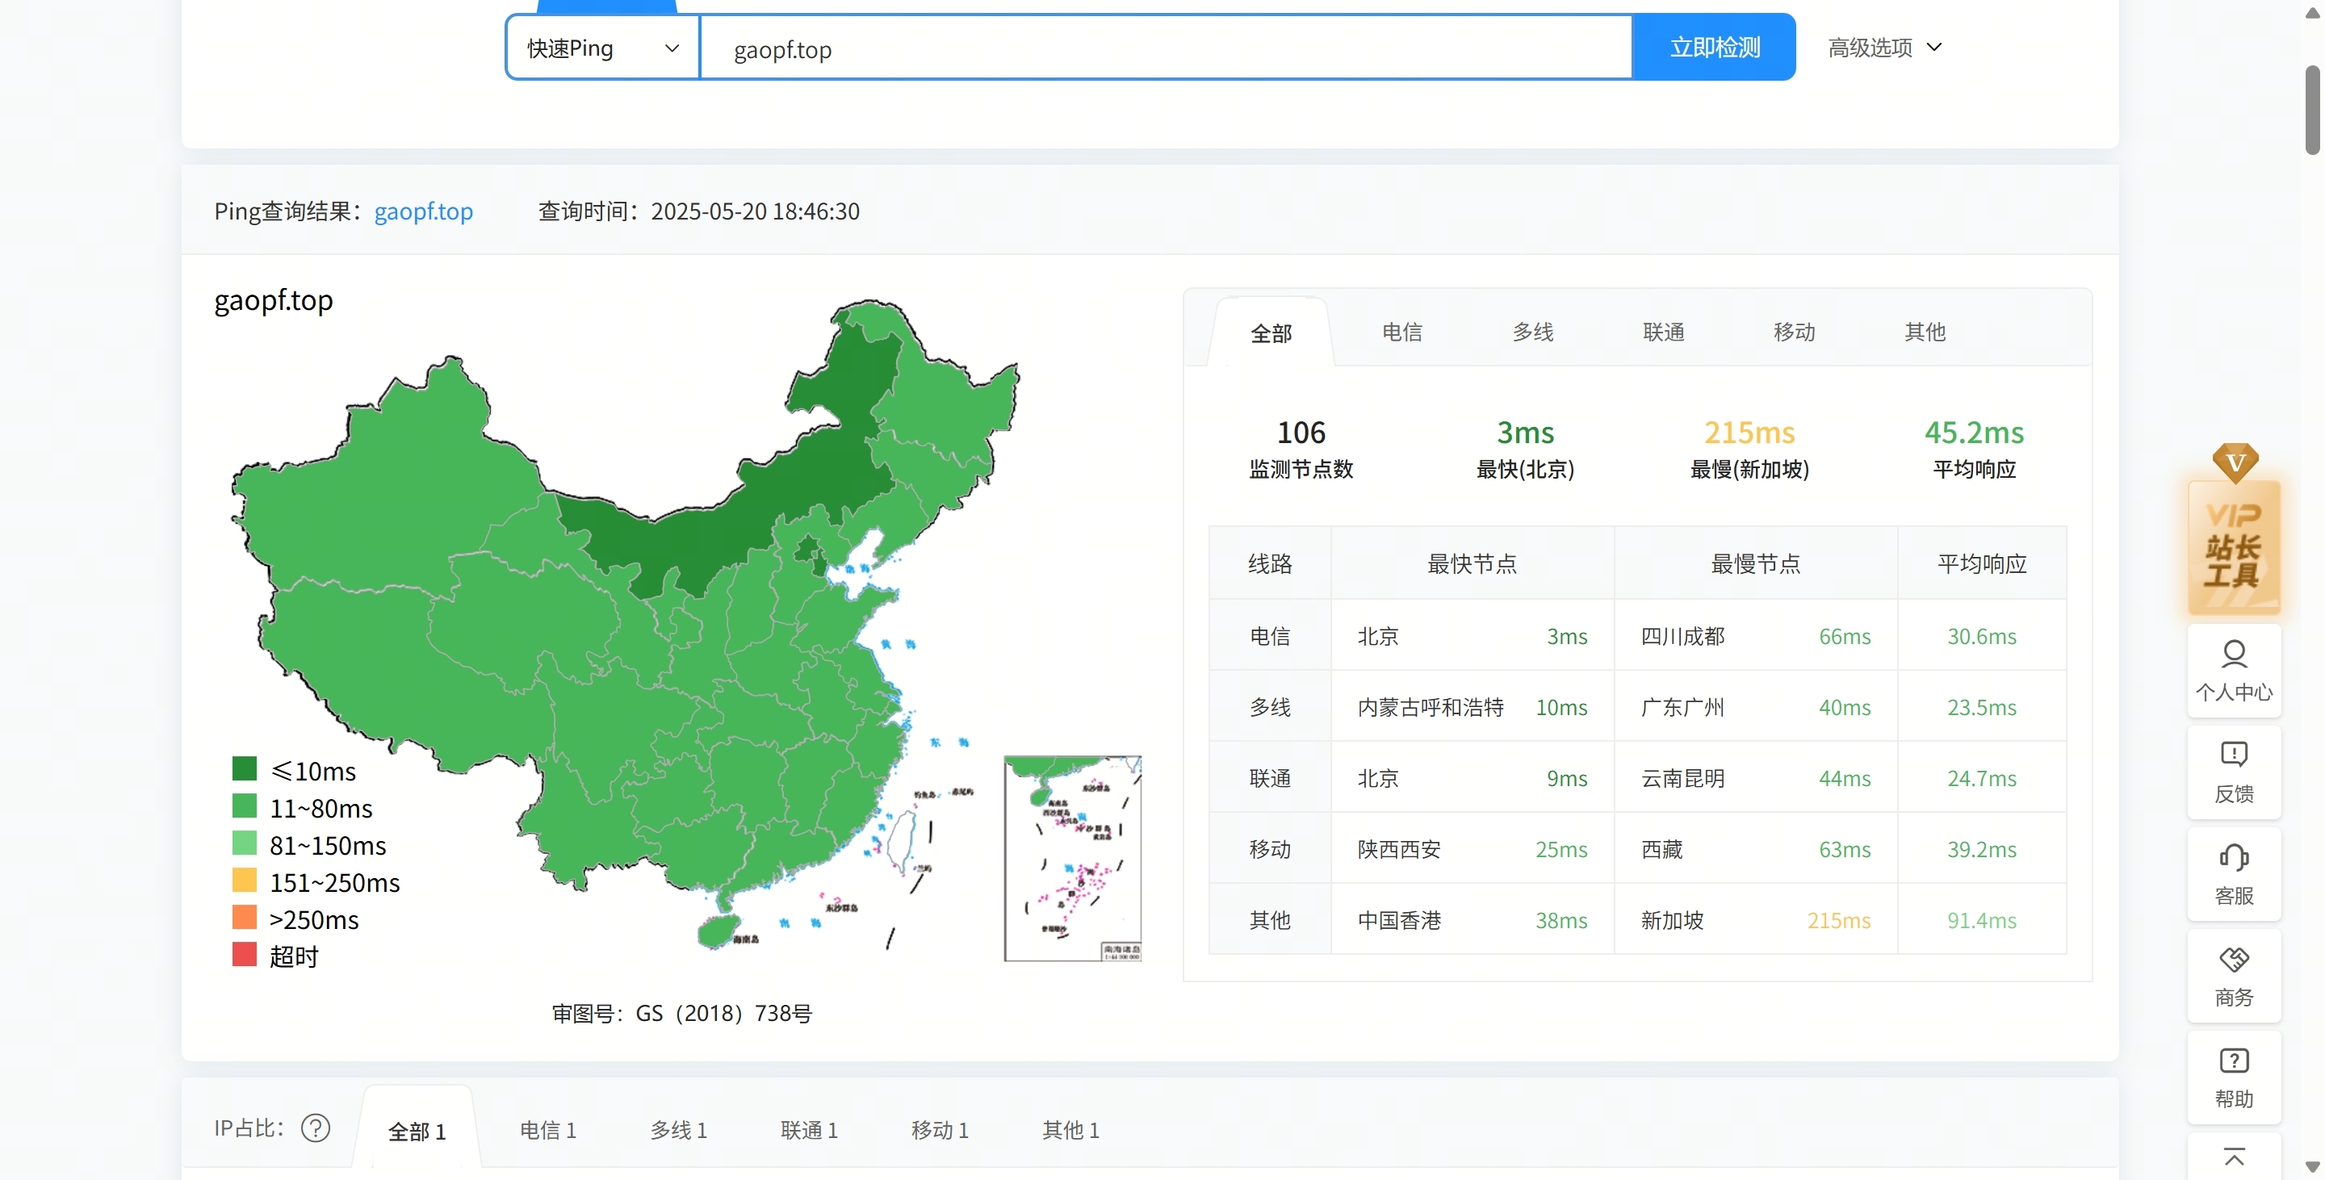Click the ≤10ms dark green legend swatch
Viewport: 2325px width, 1180px height.
click(245, 768)
